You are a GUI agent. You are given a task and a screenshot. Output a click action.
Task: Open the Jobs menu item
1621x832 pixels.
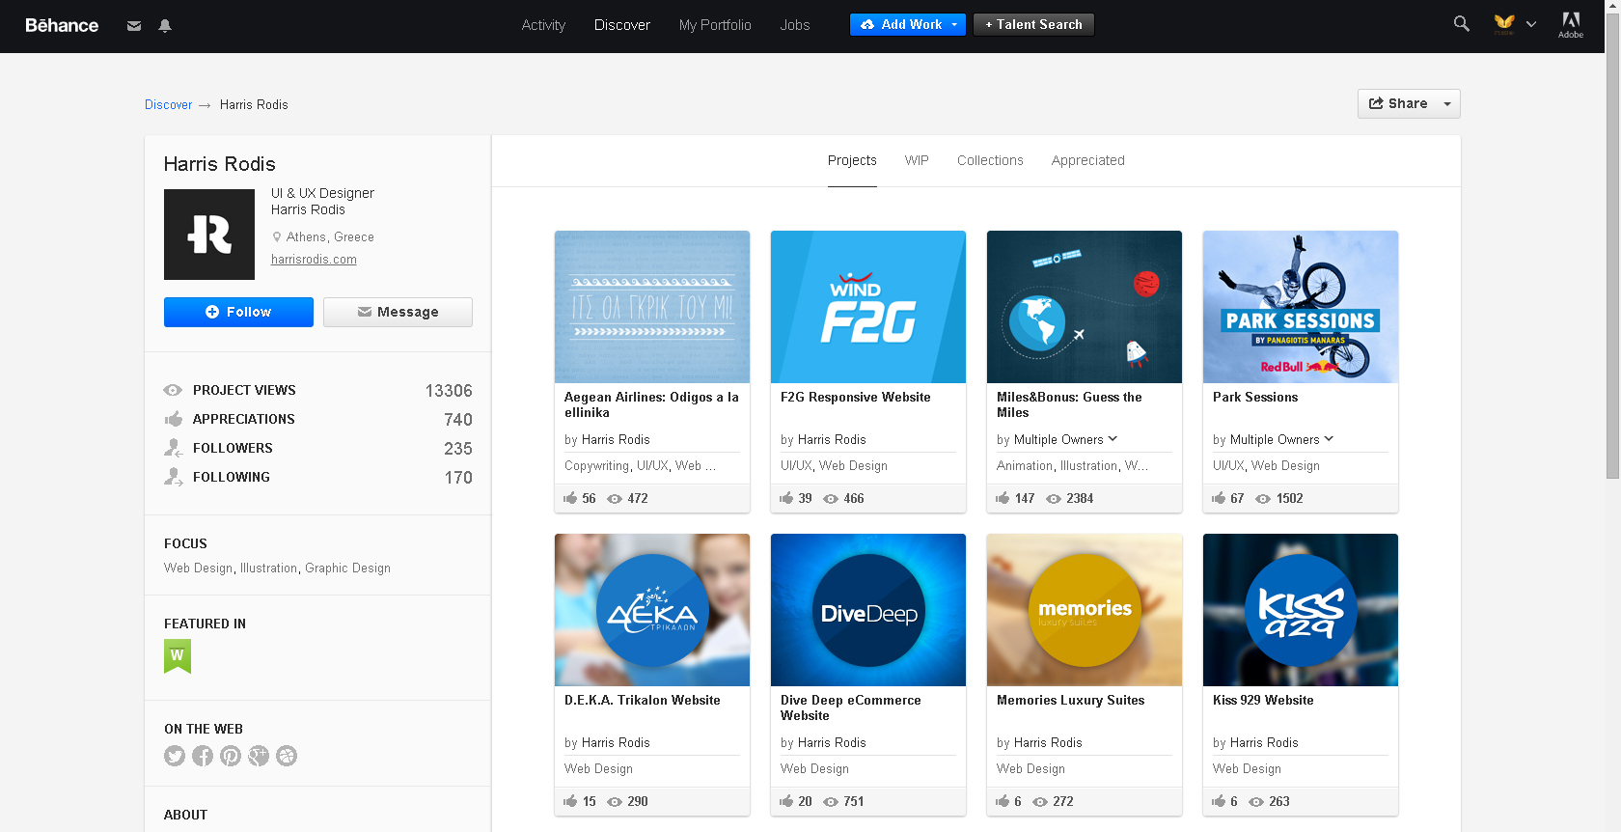pyautogui.click(x=795, y=25)
